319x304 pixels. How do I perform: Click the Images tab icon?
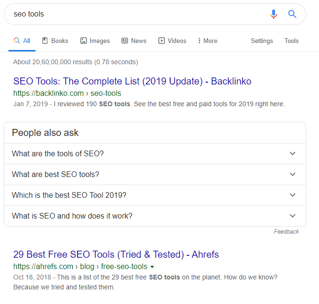(x=84, y=41)
